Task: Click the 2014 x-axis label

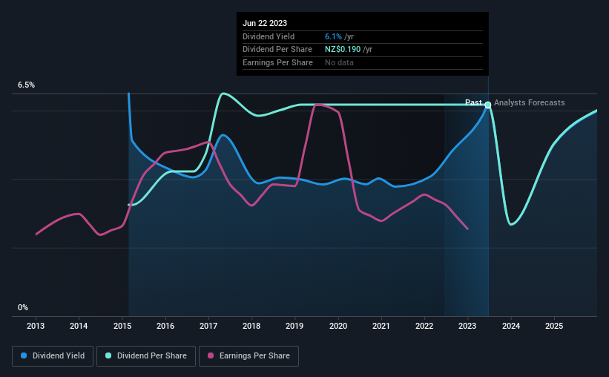Action: click(79, 326)
